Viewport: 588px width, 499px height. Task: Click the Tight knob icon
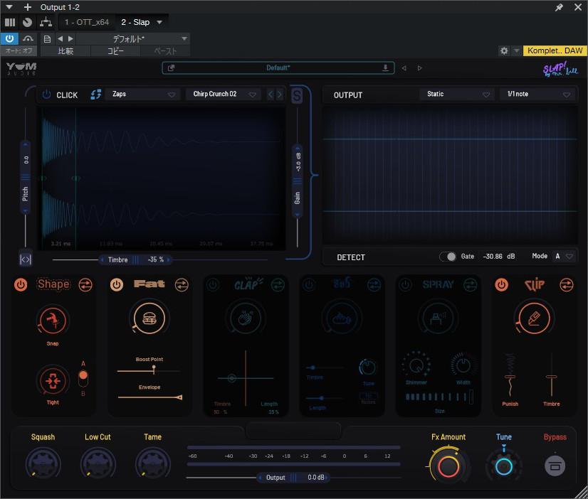point(53,380)
